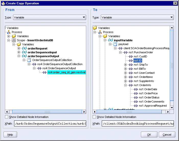Select the ns1:OrderComments tree node
The image size is (179, 141).
(151, 102)
